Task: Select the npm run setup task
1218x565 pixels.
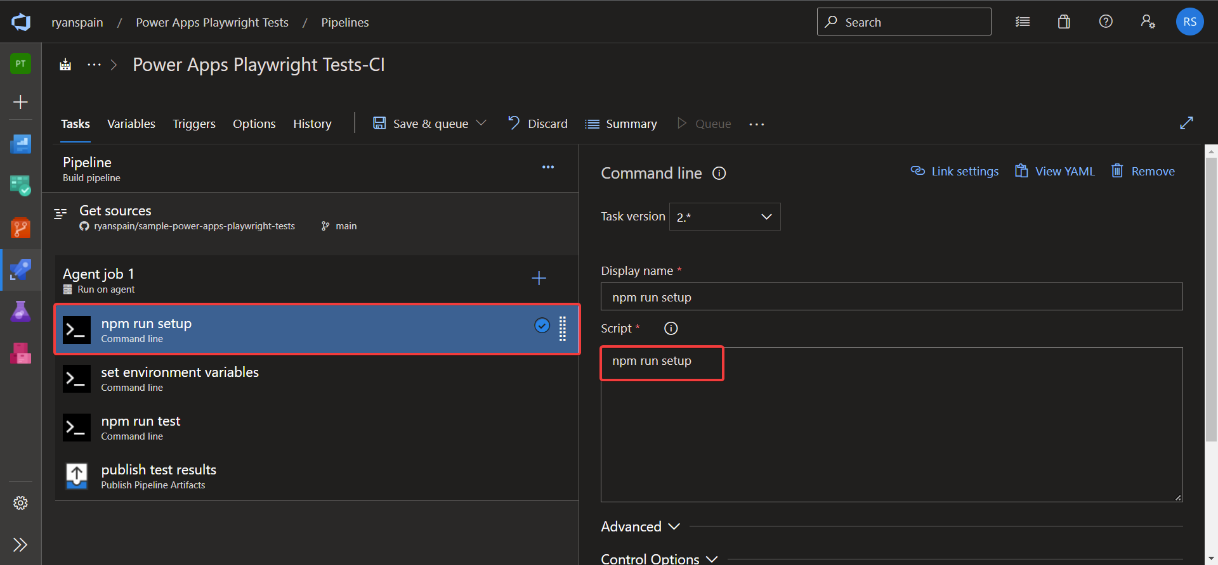Action: [x=317, y=329]
